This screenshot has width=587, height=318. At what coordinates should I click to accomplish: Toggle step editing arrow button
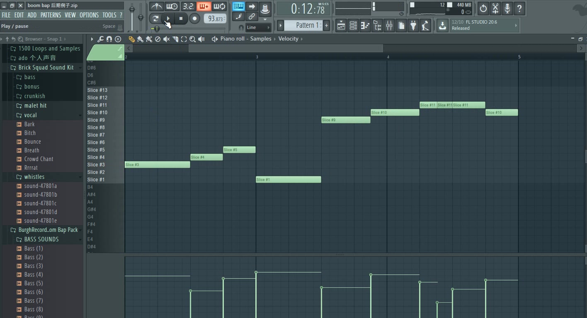coord(252,6)
